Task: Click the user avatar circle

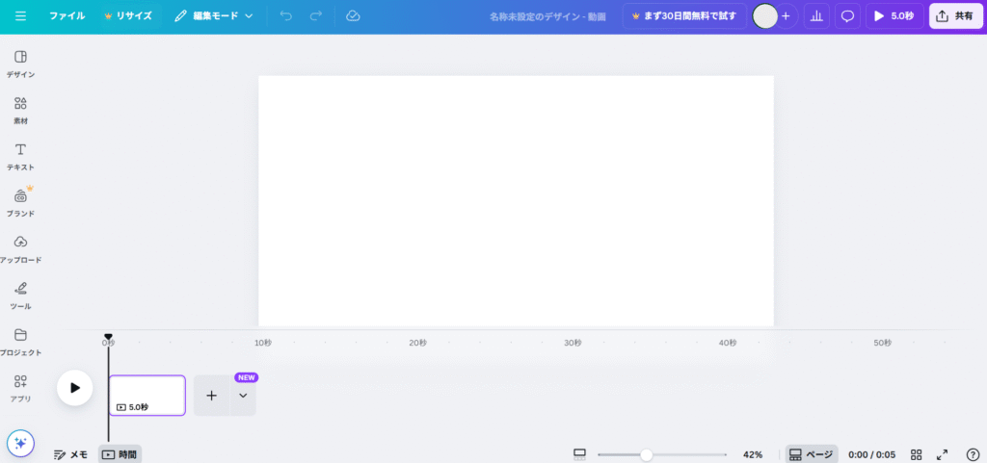Action: 765,15
